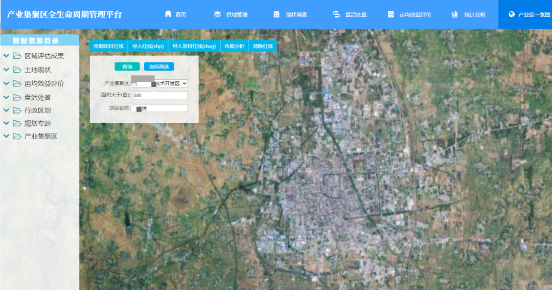Image resolution: width=552 pixels, height=290 pixels.
Task: Click the 清除红线 button
Action: [x=263, y=46]
